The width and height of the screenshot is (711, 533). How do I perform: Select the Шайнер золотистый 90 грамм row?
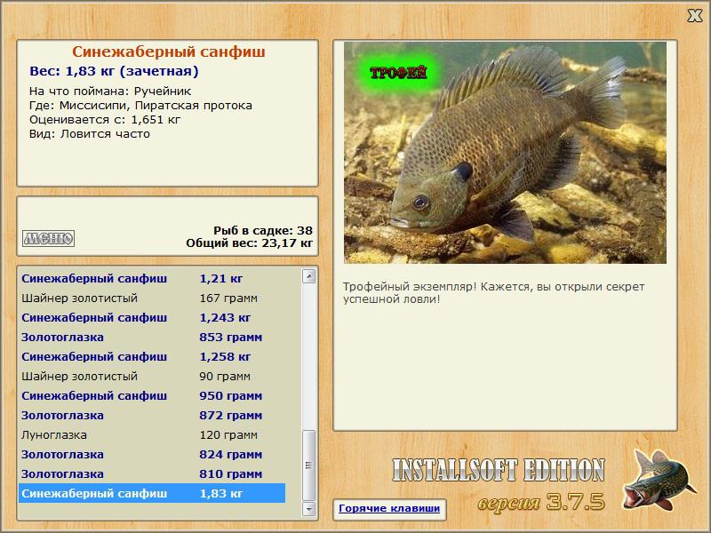pos(152,376)
